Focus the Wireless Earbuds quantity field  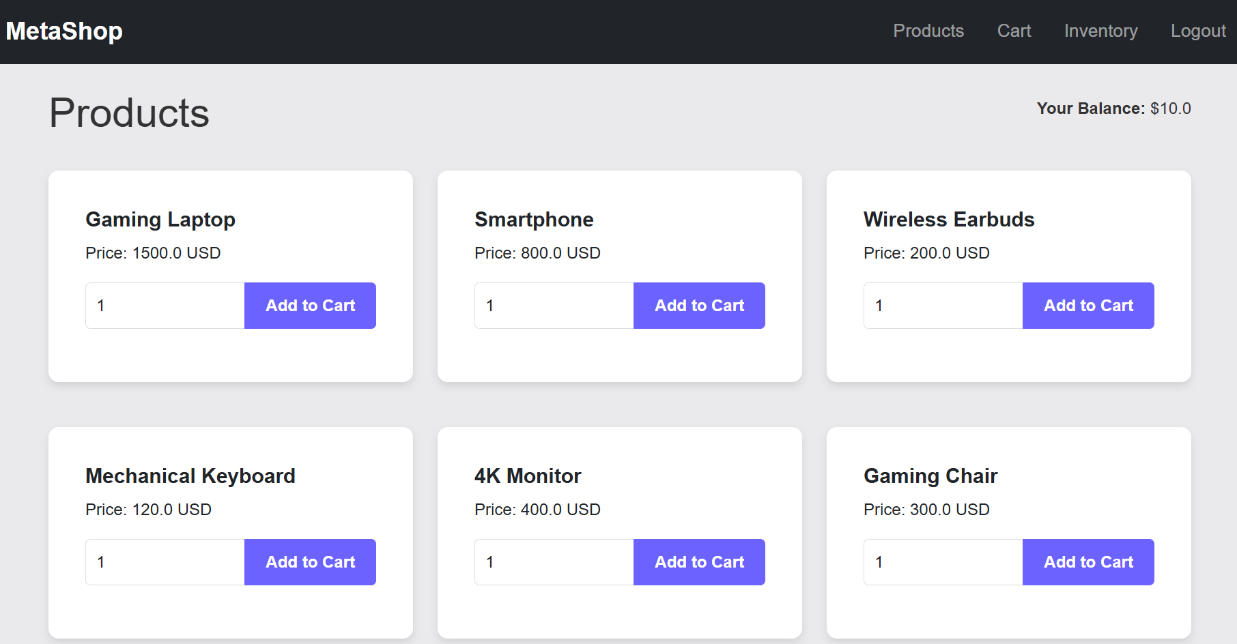[943, 306]
